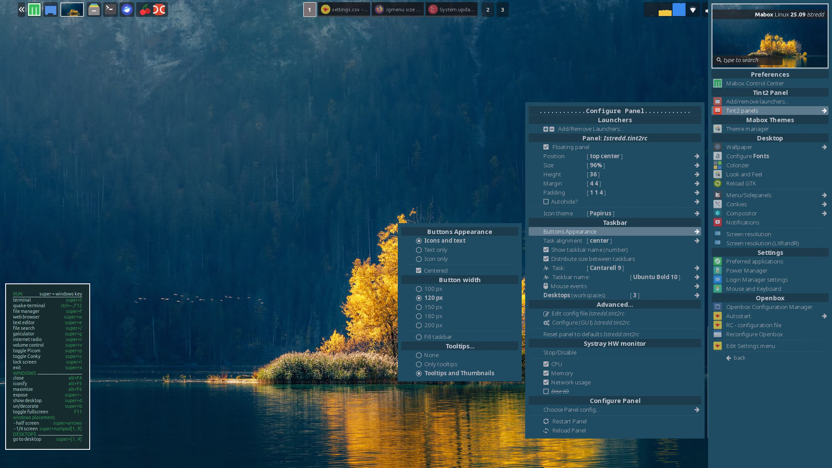Select Icon only buttons appearance
Screen dimensions: 832x468
click(x=419, y=259)
